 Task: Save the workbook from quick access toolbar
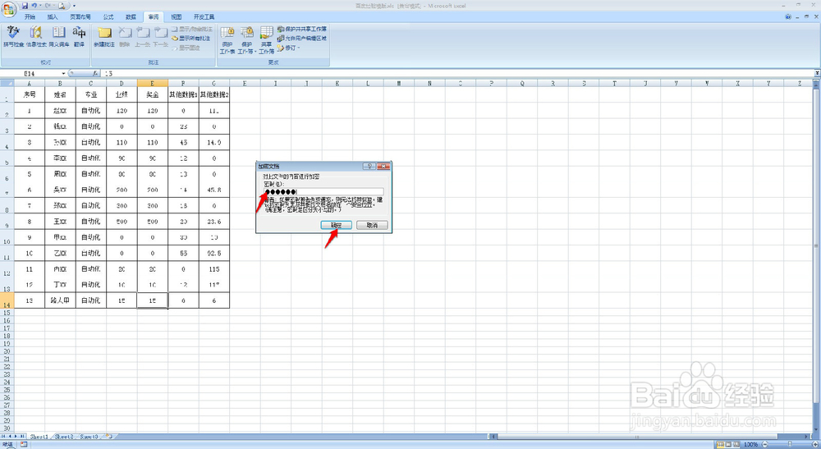pyautogui.click(x=25, y=6)
